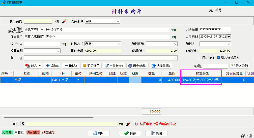The image size is (254, 138).
Task: Click 导入条码 barcode import button
Action: click(239, 66)
